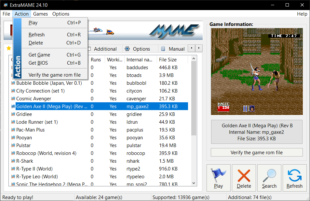Image resolution: width=310 pixels, height=201 pixels.
Task: Click the red X Delete button
Action: click(244, 178)
